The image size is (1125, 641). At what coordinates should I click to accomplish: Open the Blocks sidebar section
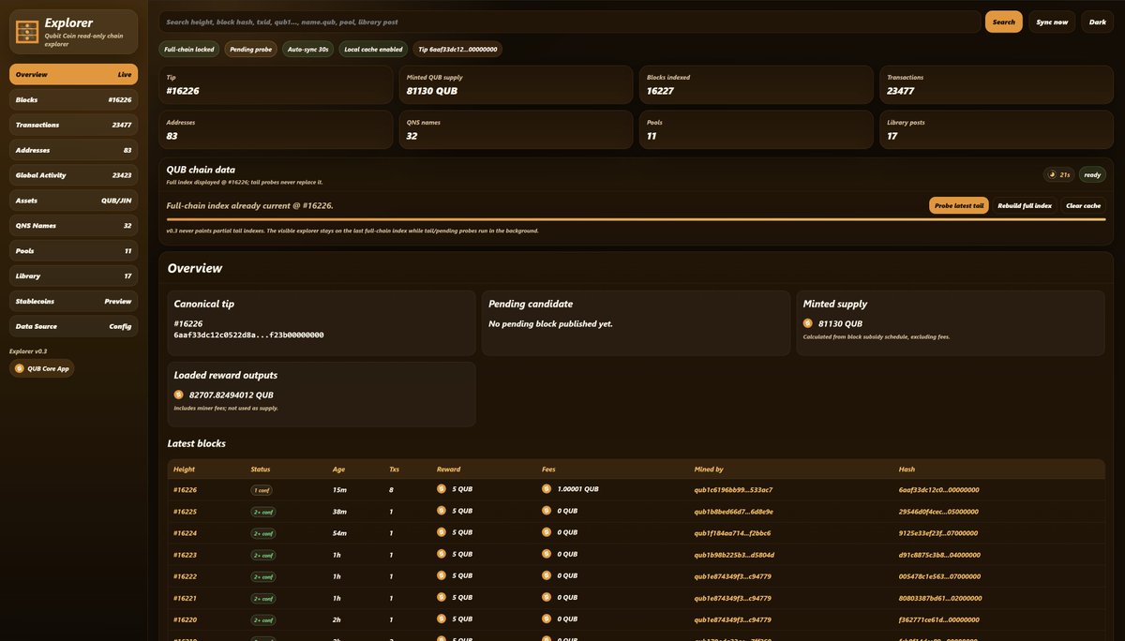point(73,99)
